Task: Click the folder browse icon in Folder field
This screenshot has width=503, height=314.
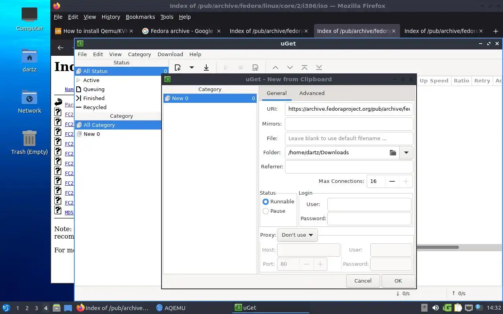Action: (x=393, y=153)
